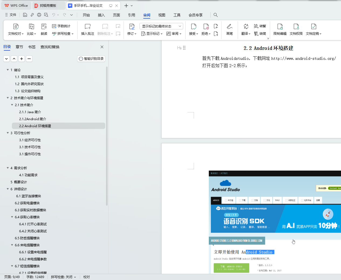
Task: Switch to the 开始 ribbon tab
Action: click(x=86, y=15)
